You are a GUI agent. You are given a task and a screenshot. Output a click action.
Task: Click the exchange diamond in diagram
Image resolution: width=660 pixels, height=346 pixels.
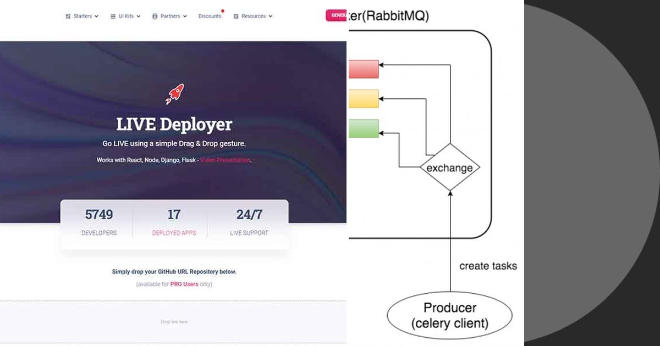(x=450, y=168)
